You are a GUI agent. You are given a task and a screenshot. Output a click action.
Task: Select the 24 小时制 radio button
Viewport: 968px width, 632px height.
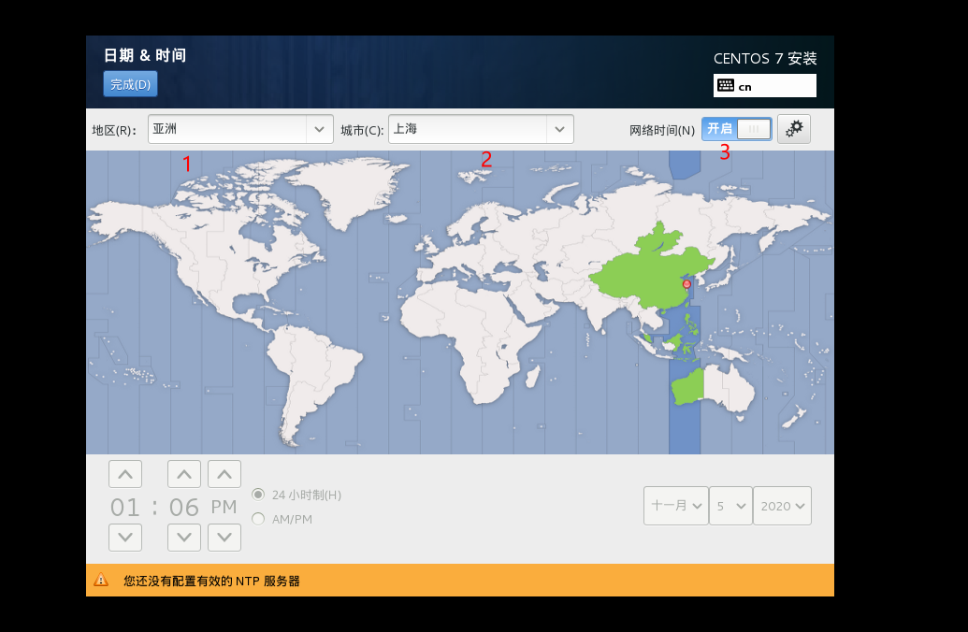(x=257, y=496)
